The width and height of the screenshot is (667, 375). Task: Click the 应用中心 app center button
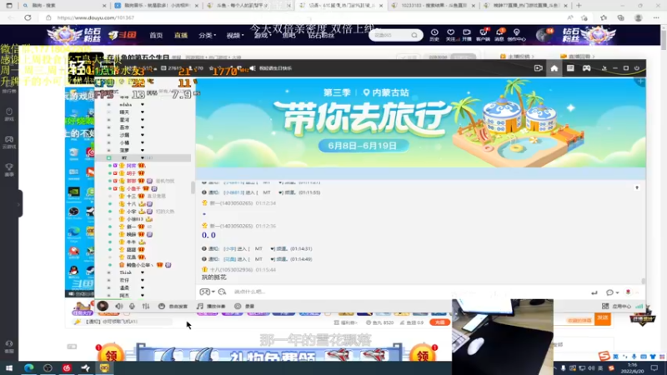[x=617, y=306]
